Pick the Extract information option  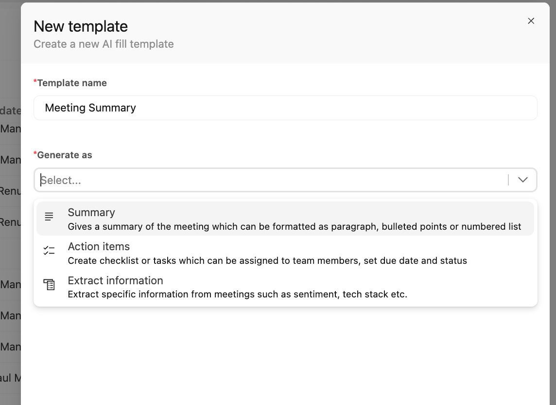(x=285, y=287)
